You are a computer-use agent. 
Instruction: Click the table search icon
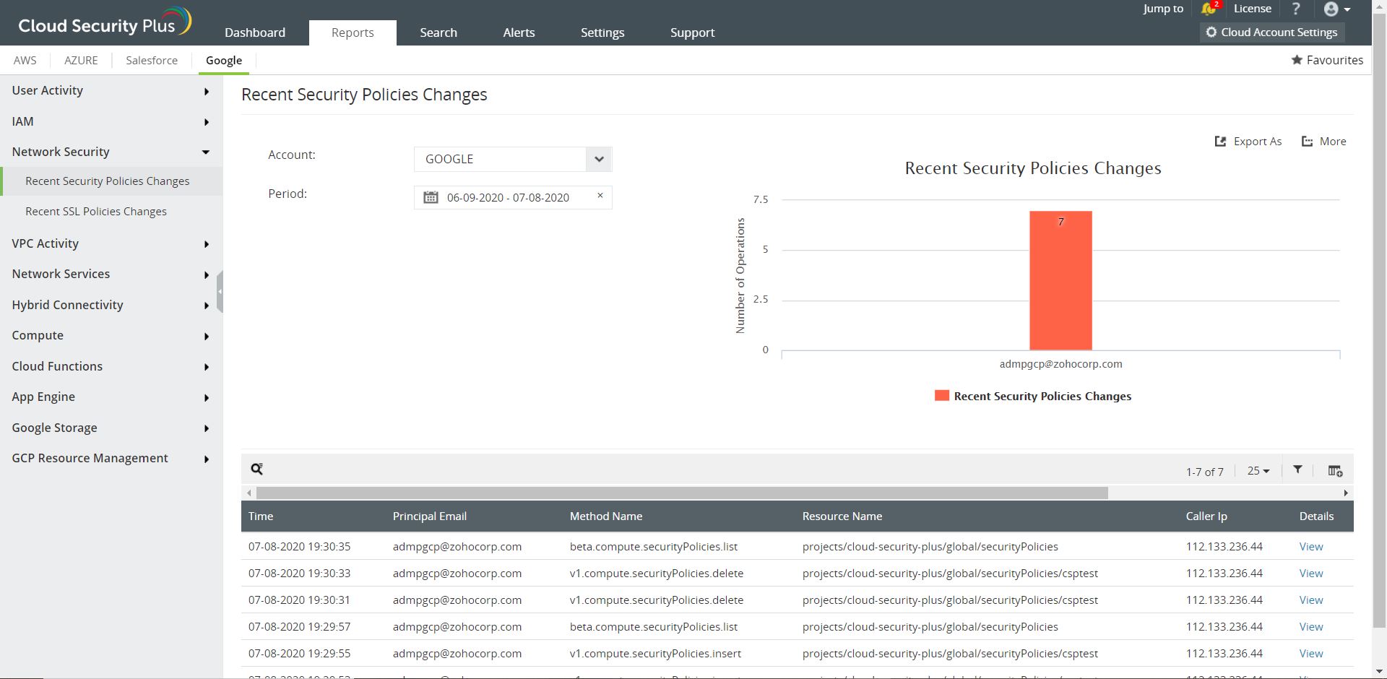pyautogui.click(x=256, y=469)
